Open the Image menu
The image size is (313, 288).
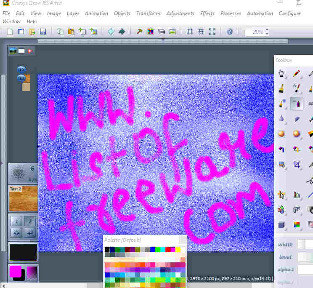pyautogui.click(x=54, y=13)
